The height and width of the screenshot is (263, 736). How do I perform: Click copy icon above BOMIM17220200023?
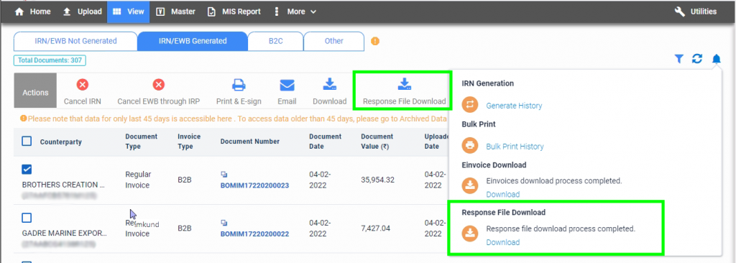(224, 174)
